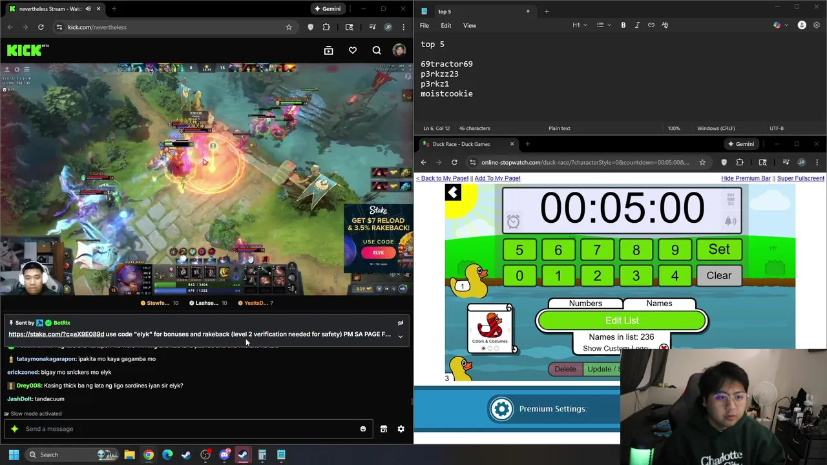
Task: Open Colors & Costumes duck thumbnail
Action: pos(490,328)
